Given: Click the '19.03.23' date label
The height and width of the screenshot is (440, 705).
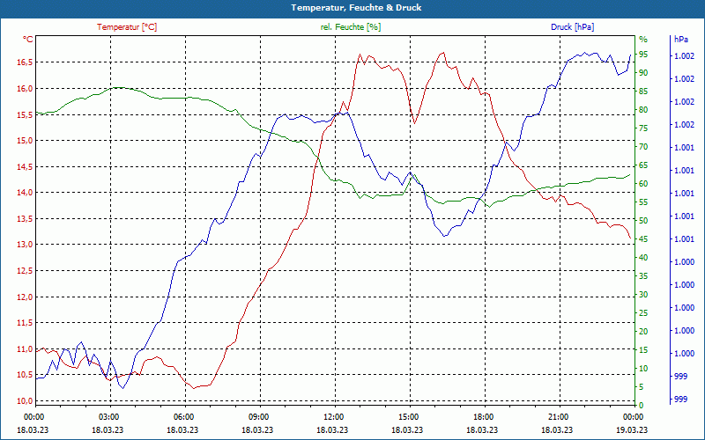Looking at the screenshot, I should click(632, 430).
